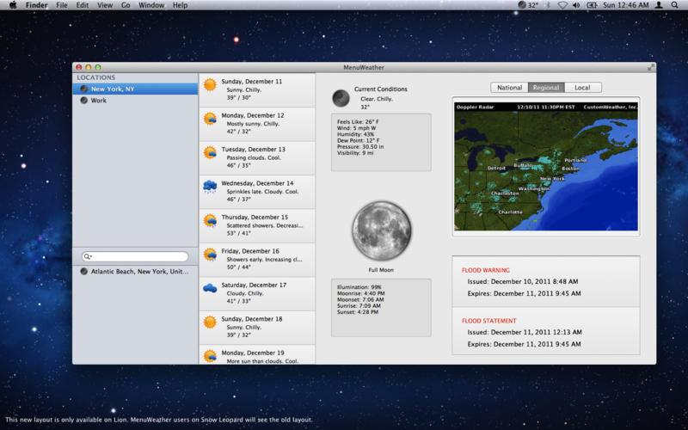Open the Window menu
Image resolution: width=688 pixels, height=430 pixels.
[151, 5]
